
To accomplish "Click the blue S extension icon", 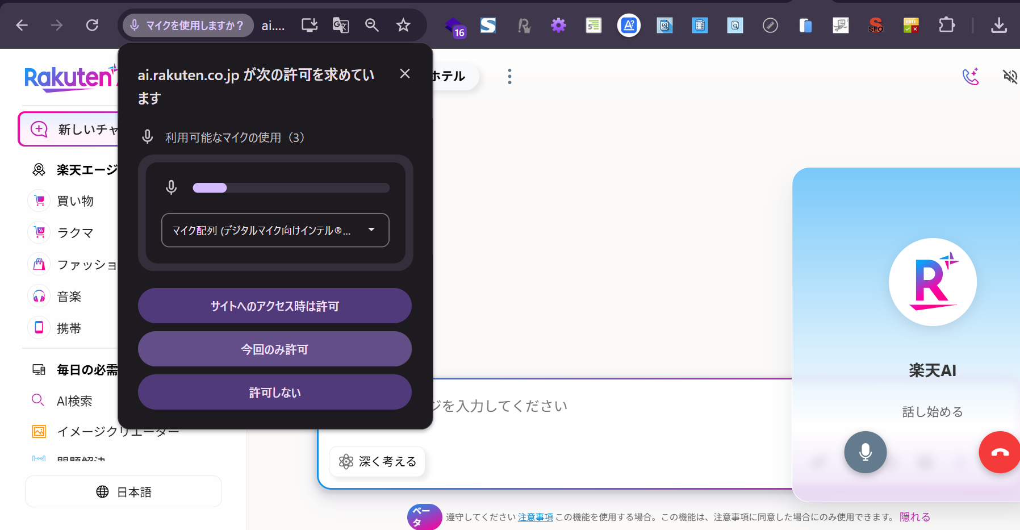I will [x=488, y=25].
